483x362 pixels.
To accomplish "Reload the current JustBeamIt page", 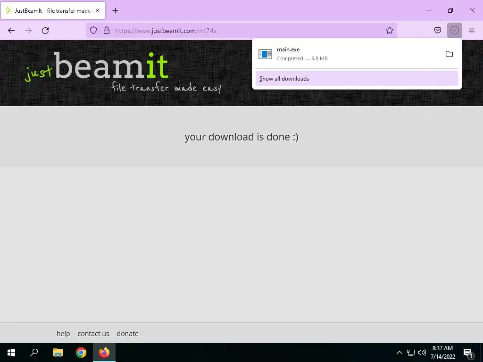I will [45, 31].
